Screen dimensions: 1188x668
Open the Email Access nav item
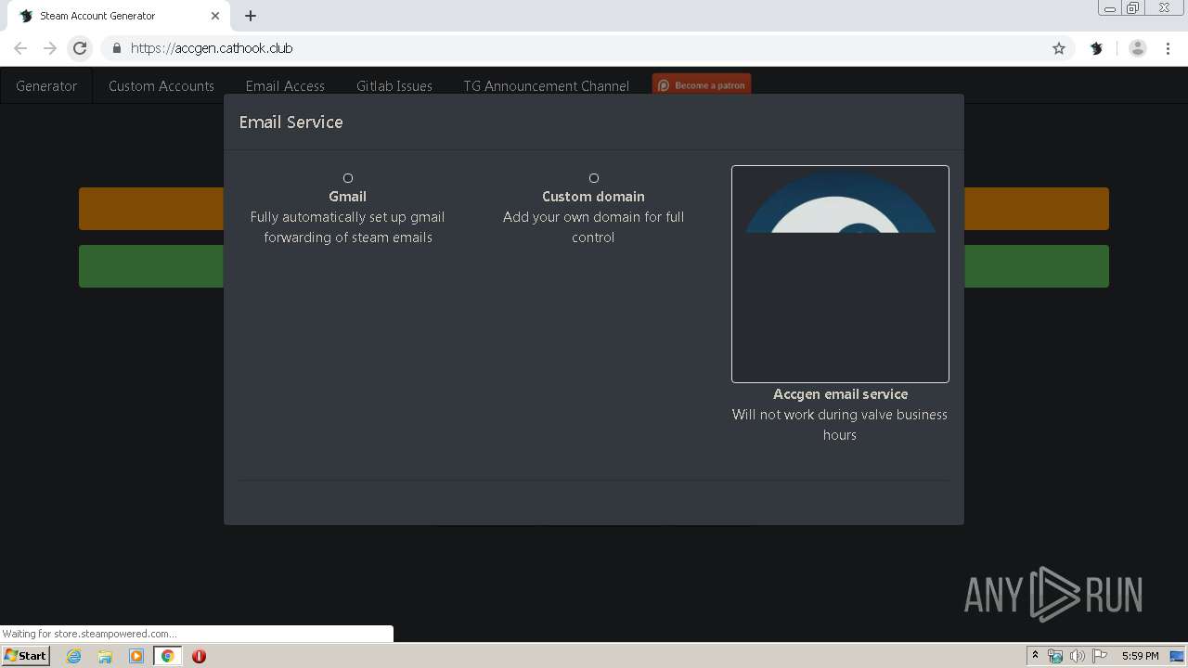[285, 85]
